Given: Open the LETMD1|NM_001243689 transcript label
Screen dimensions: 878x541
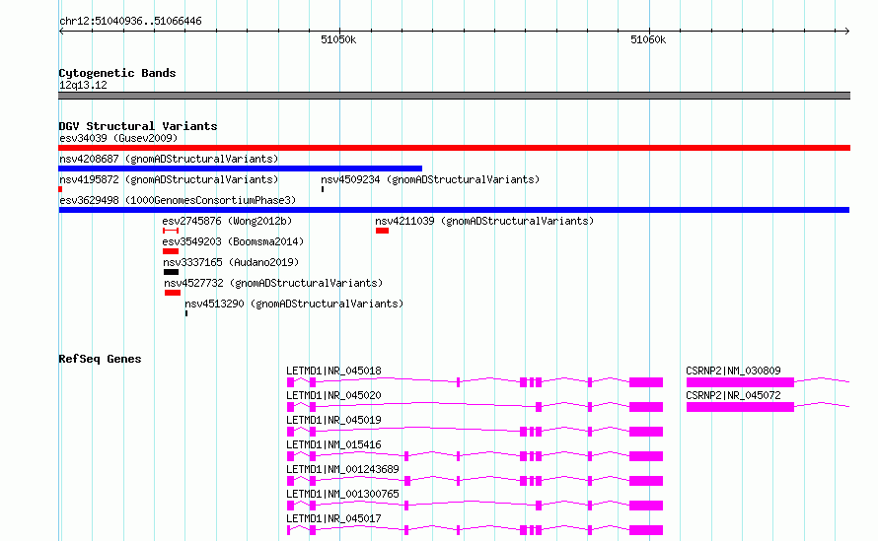Looking at the screenshot, I should 342,469.
